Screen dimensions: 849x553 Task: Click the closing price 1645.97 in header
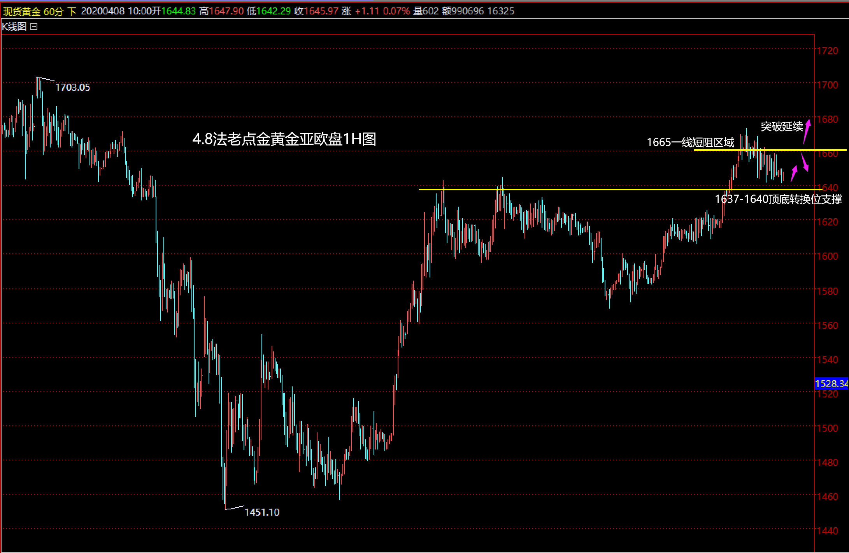321,11
